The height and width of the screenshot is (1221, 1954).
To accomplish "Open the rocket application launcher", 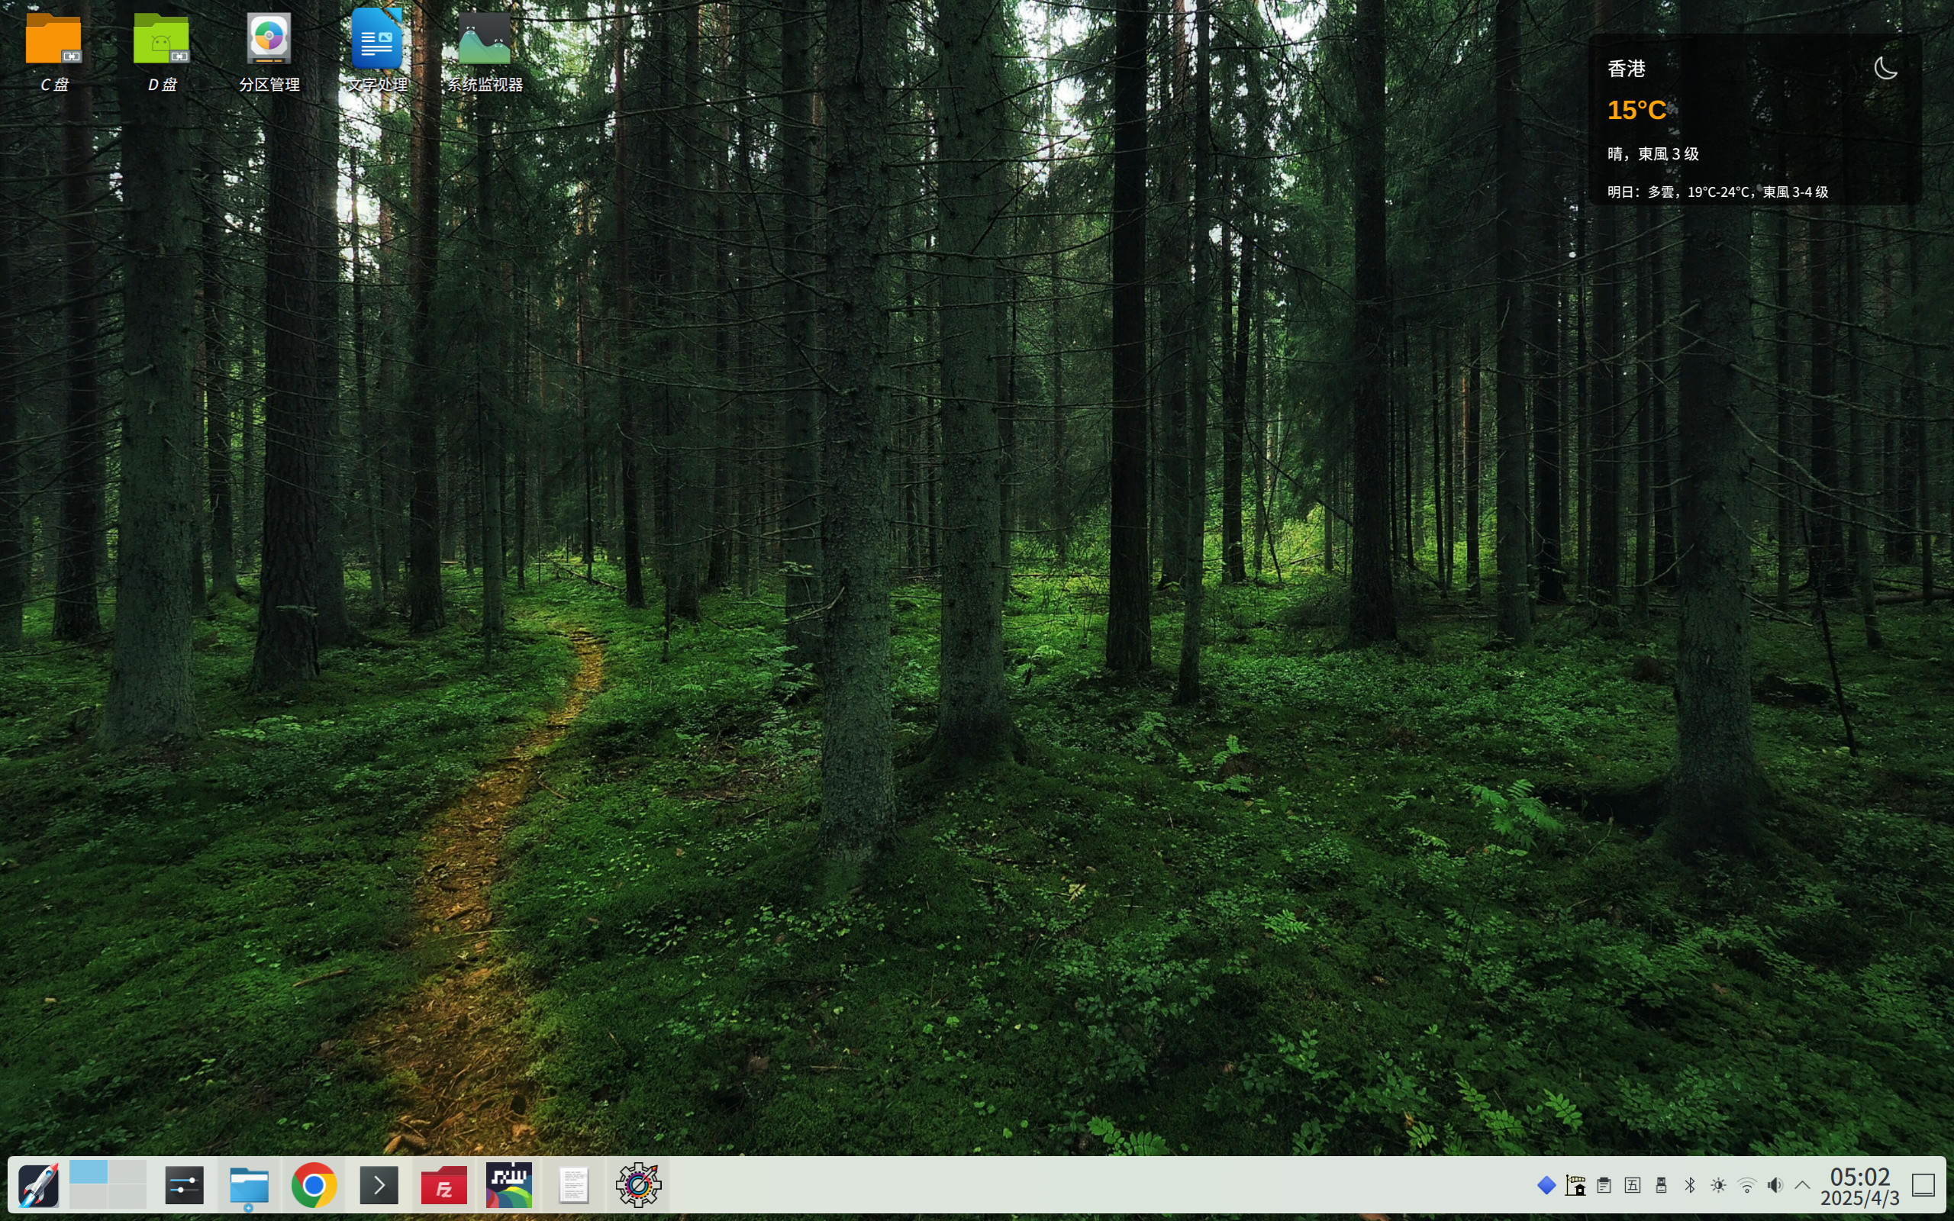I will [x=38, y=1184].
